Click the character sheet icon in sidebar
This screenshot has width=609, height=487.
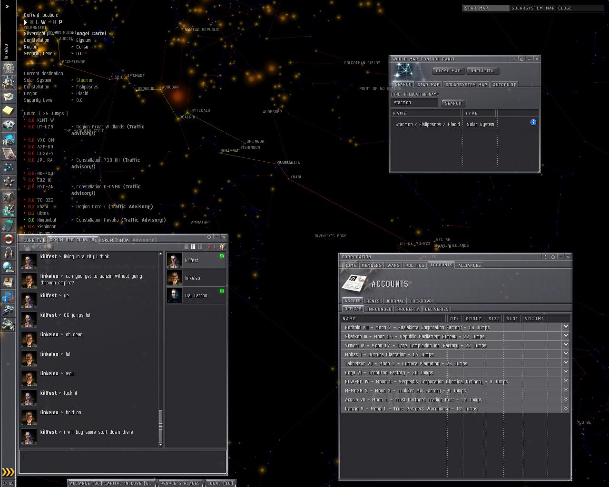coord(8,68)
